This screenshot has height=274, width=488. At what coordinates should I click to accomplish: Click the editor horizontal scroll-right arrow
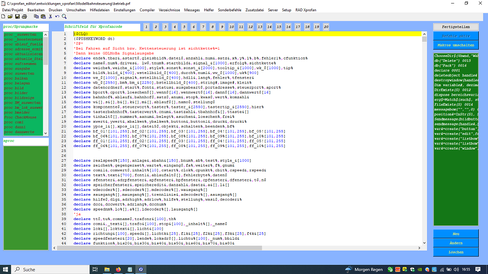[419, 248]
